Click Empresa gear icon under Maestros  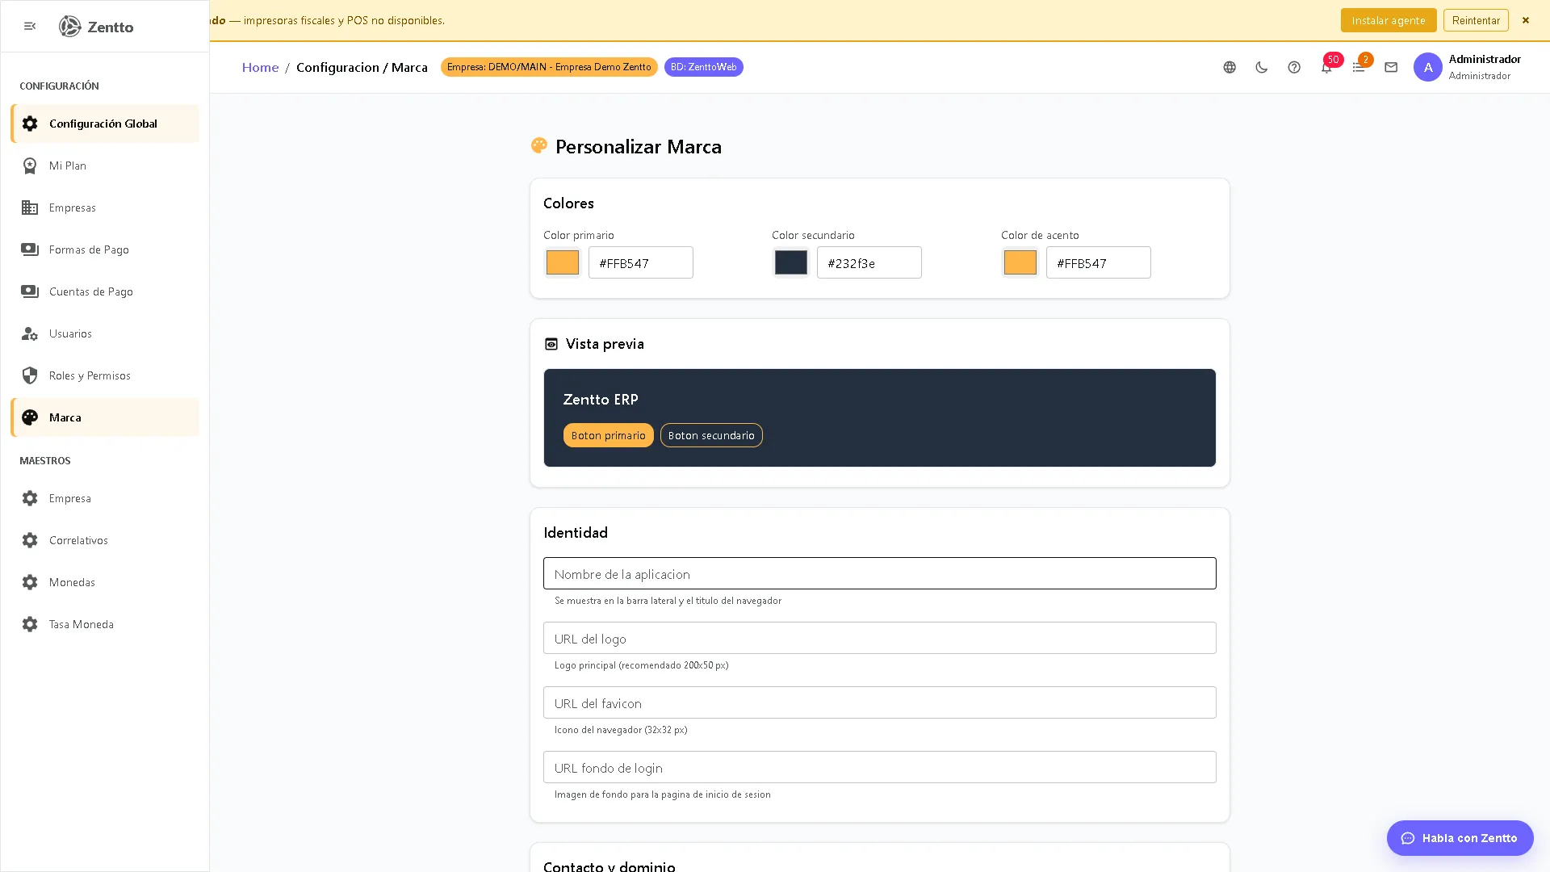[30, 498]
